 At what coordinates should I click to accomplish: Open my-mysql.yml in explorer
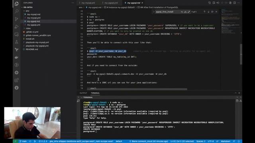(x=33, y=18)
